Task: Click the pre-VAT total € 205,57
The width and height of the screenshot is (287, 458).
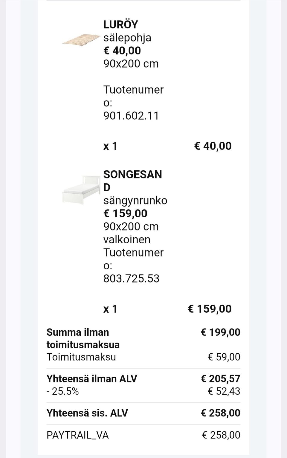Action: tap(220, 379)
